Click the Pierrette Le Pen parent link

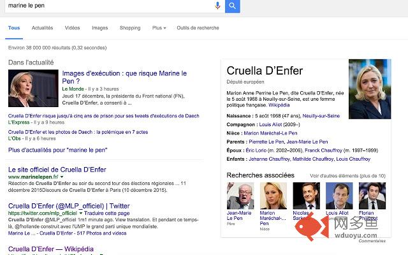coord(266,142)
